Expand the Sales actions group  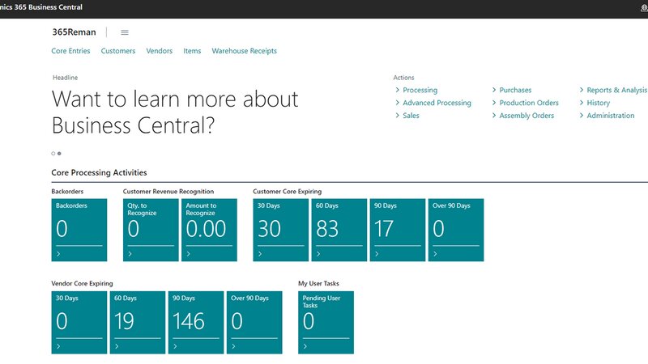click(407, 116)
